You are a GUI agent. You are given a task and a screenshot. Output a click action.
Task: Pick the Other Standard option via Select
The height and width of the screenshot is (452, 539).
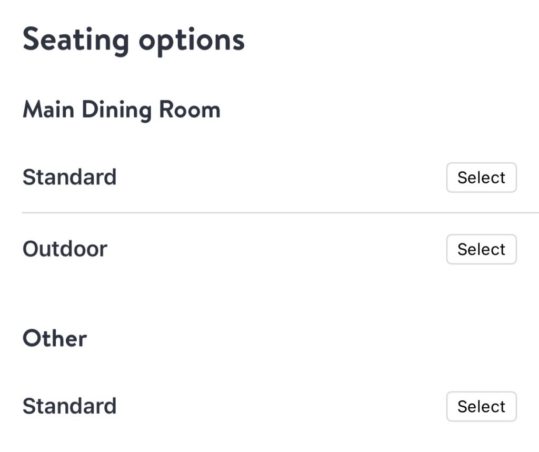coord(481,406)
